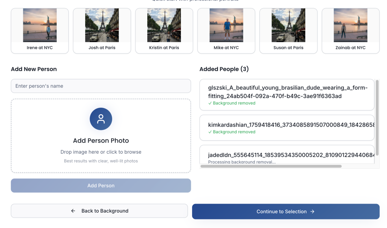Viewport: 387px width, 228px height.
Task: Click the Enter person's name field
Action: [x=101, y=86]
